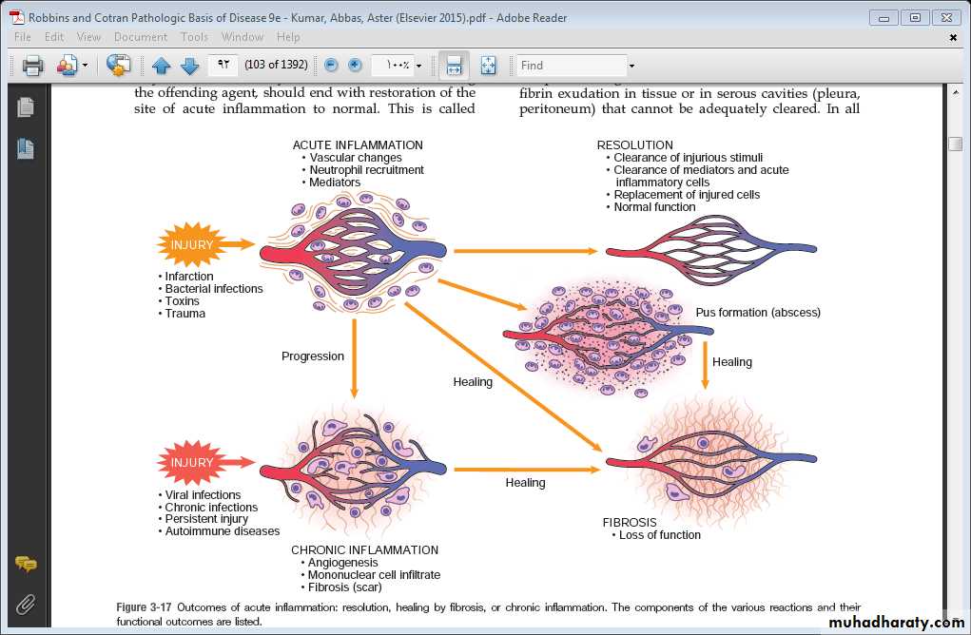Image resolution: width=971 pixels, height=635 pixels.
Task: Click the globe icon beside the Collaborate button
Action: pyautogui.click(x=119, y=66)
